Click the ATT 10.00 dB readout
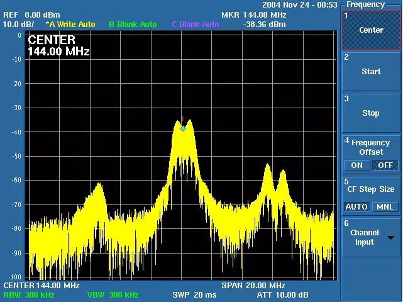 click(282, 295)
